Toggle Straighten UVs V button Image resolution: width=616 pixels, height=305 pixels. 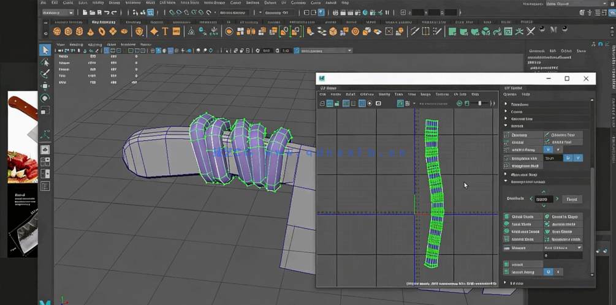coord(578,158)
